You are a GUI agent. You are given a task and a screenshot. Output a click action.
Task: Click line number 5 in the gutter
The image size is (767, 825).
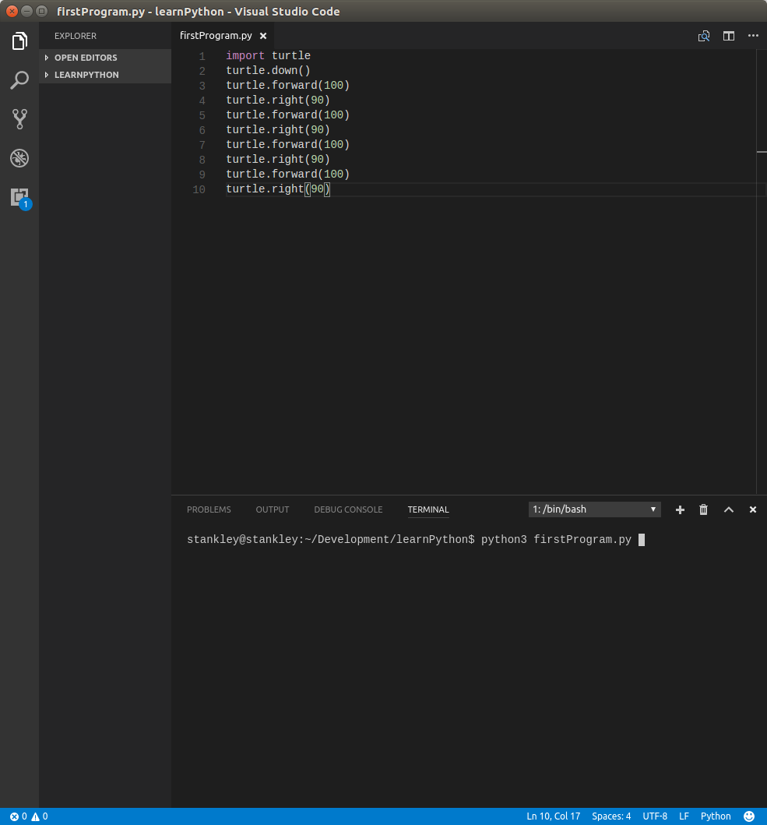click(x=202, y=115)
